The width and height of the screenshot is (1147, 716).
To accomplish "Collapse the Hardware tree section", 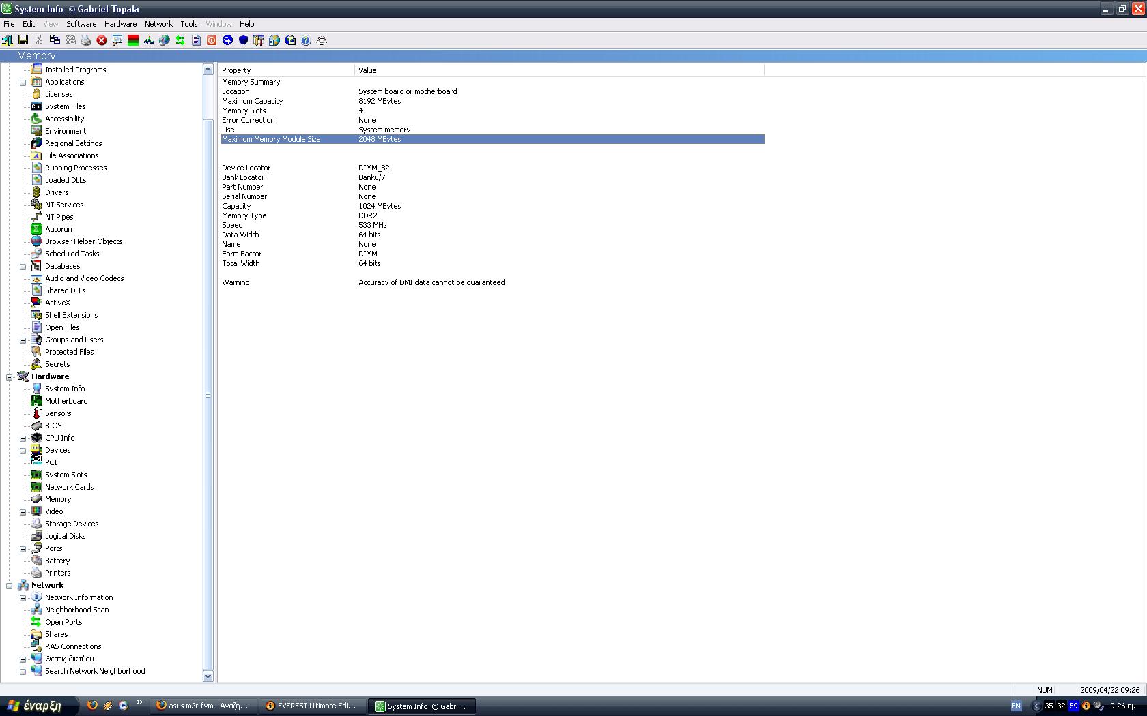I will (x=10, y=377).
